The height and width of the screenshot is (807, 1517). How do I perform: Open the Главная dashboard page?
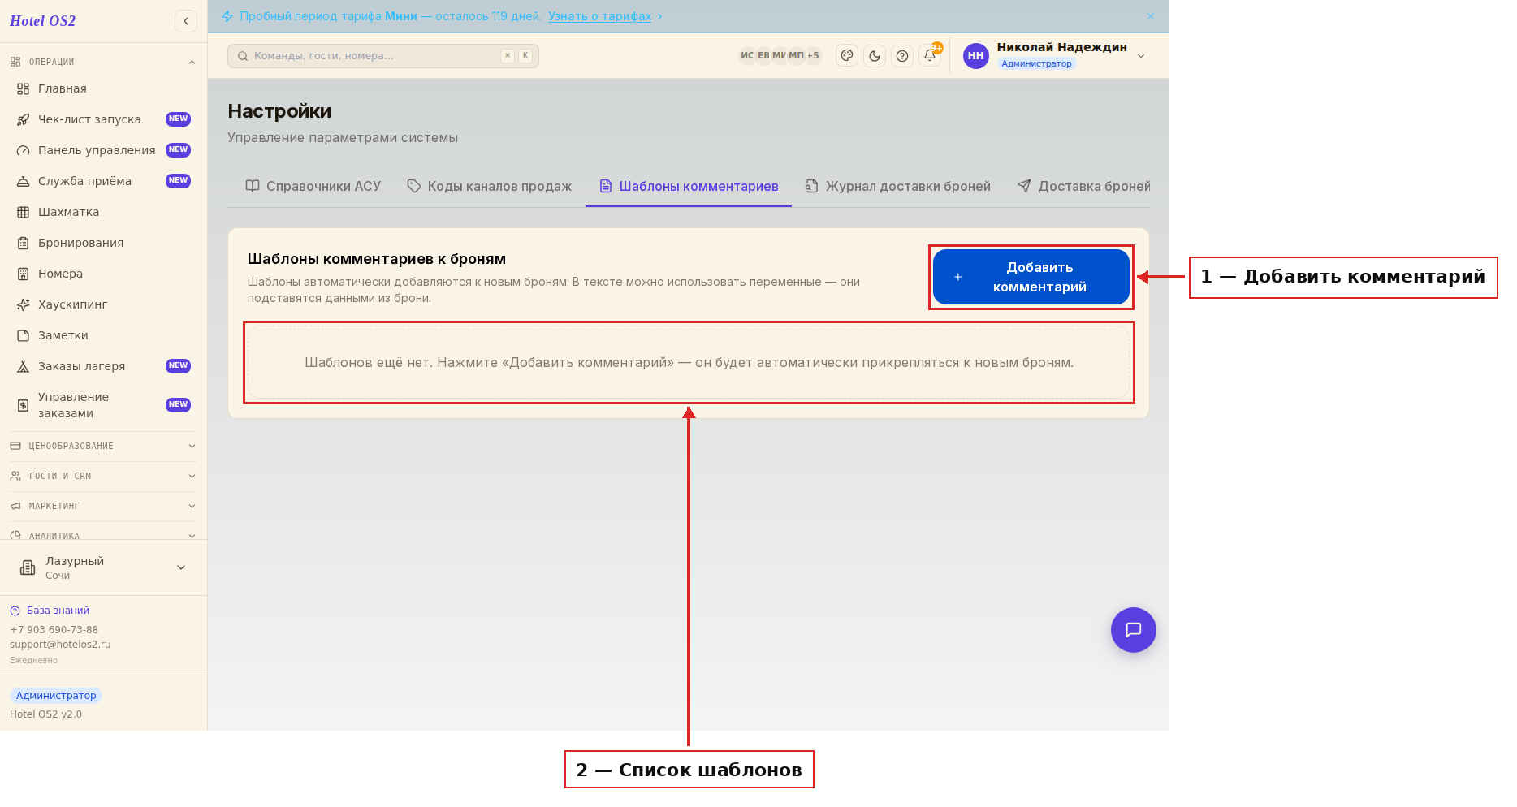[x=103, y=88]
